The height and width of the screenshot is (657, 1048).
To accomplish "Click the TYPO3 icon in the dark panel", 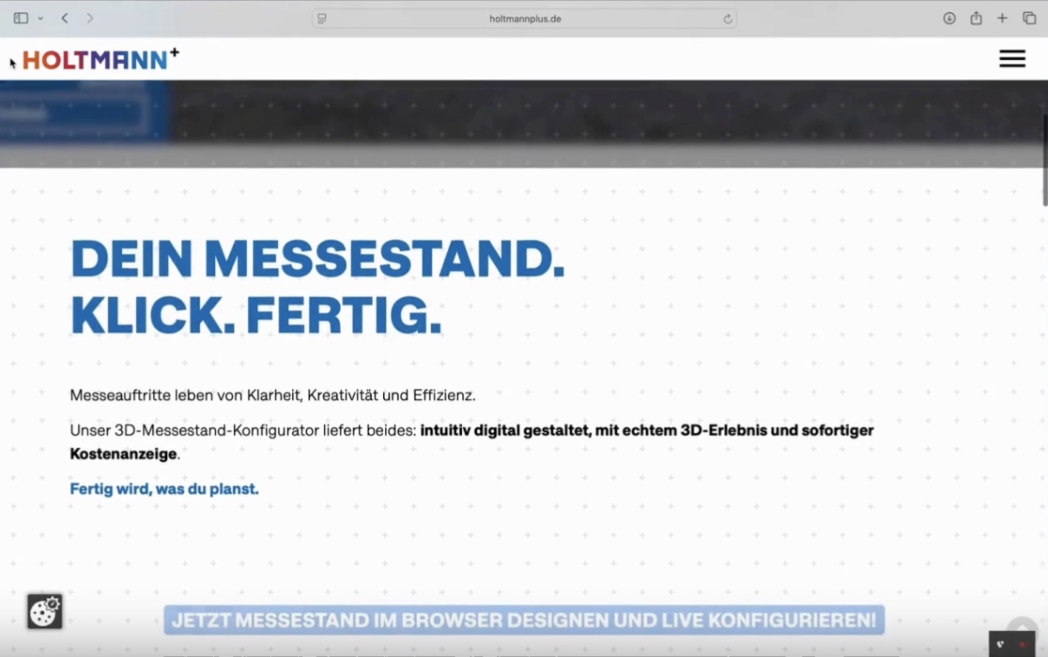I will click(x=1000, y=644).
